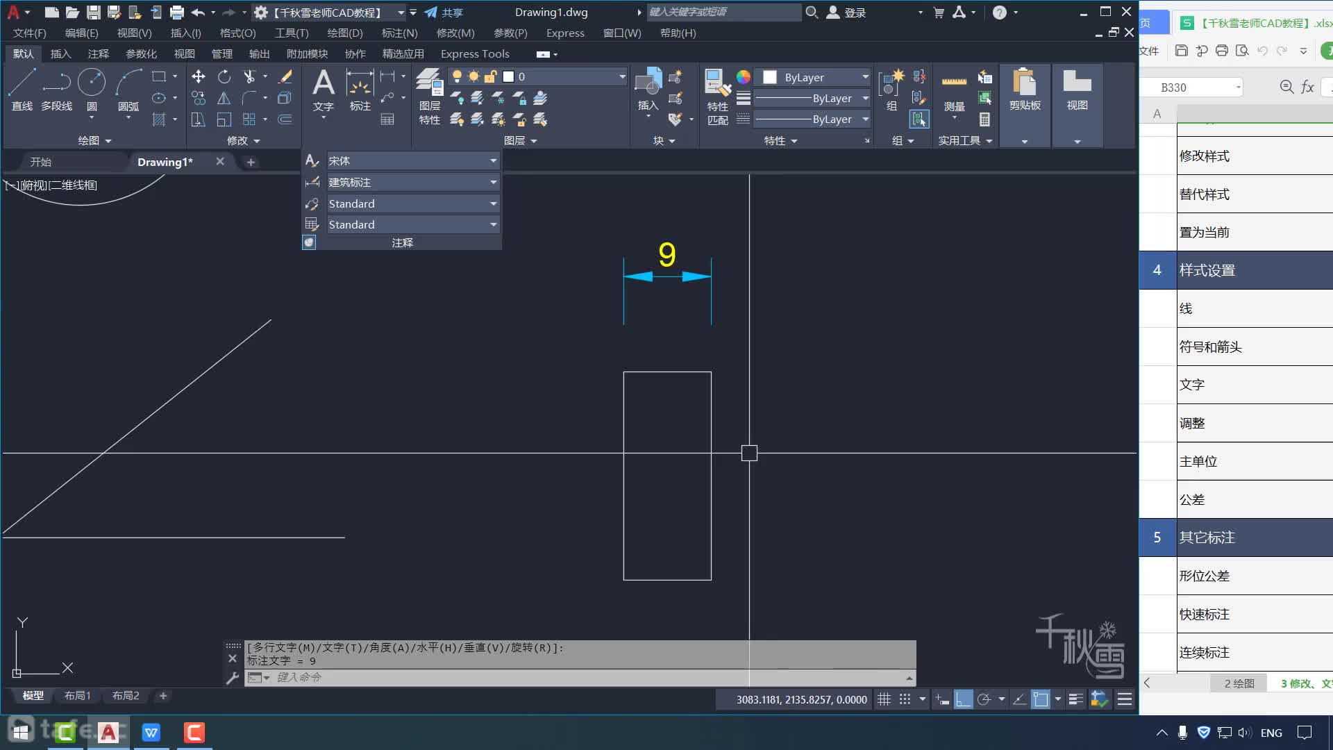Viewport: 1333px width, 750px height.
Task: Expand the 修改 panel flyout
Action: click(x=243, y=140)
